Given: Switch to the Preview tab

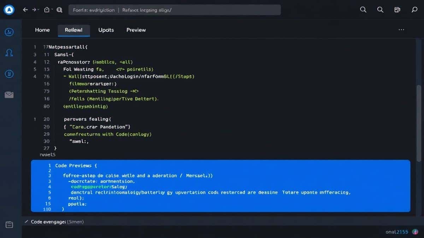Looking at the screenshot, I should point(136,30).
